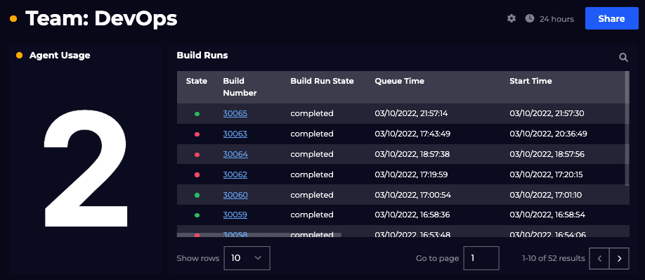The image size is (645, 280).
Task: Open the dashboard settings gear icon
Action: click(512, 18)
